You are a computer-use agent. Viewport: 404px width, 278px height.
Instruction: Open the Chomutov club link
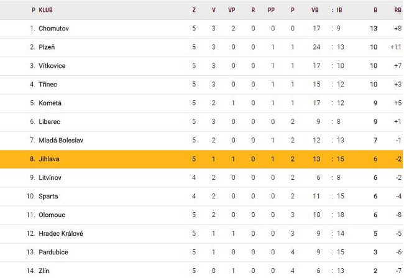tap(53, 28)
